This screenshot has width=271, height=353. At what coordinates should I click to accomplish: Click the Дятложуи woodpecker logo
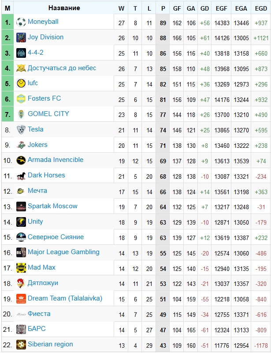[21, 283]
